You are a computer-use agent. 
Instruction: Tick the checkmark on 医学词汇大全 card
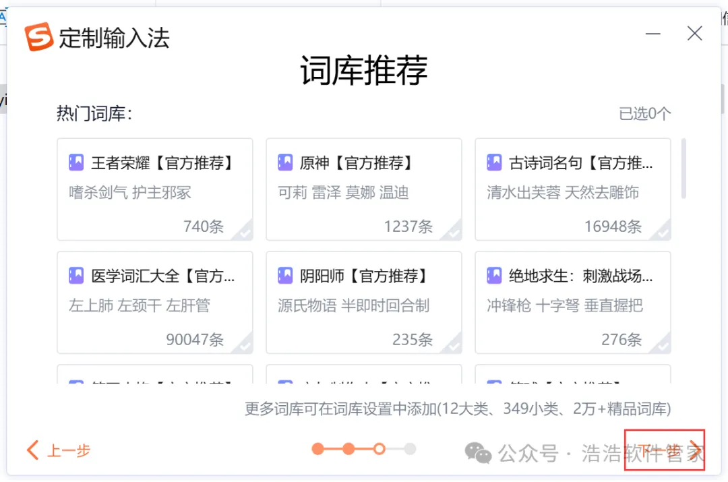244,345
